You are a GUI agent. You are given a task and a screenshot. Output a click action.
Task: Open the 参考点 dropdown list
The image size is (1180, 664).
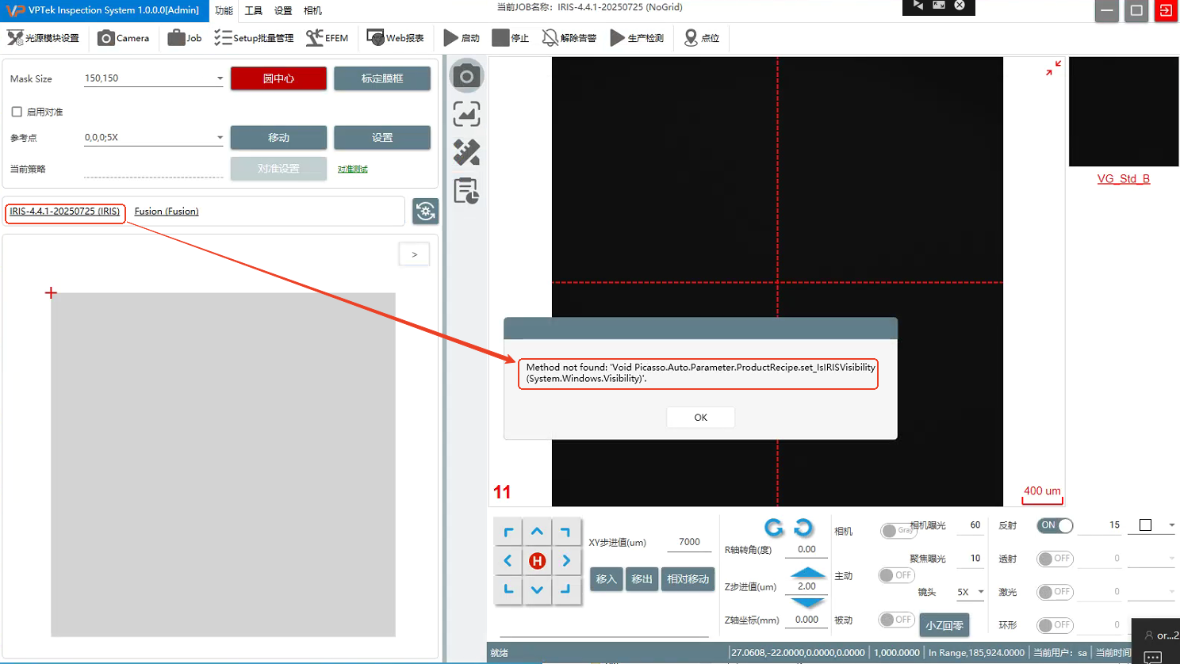(220, 138)
